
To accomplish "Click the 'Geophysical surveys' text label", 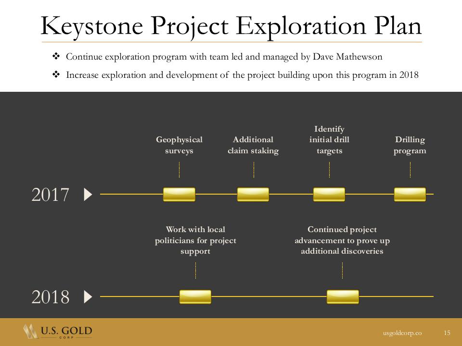I will (179, 145).
